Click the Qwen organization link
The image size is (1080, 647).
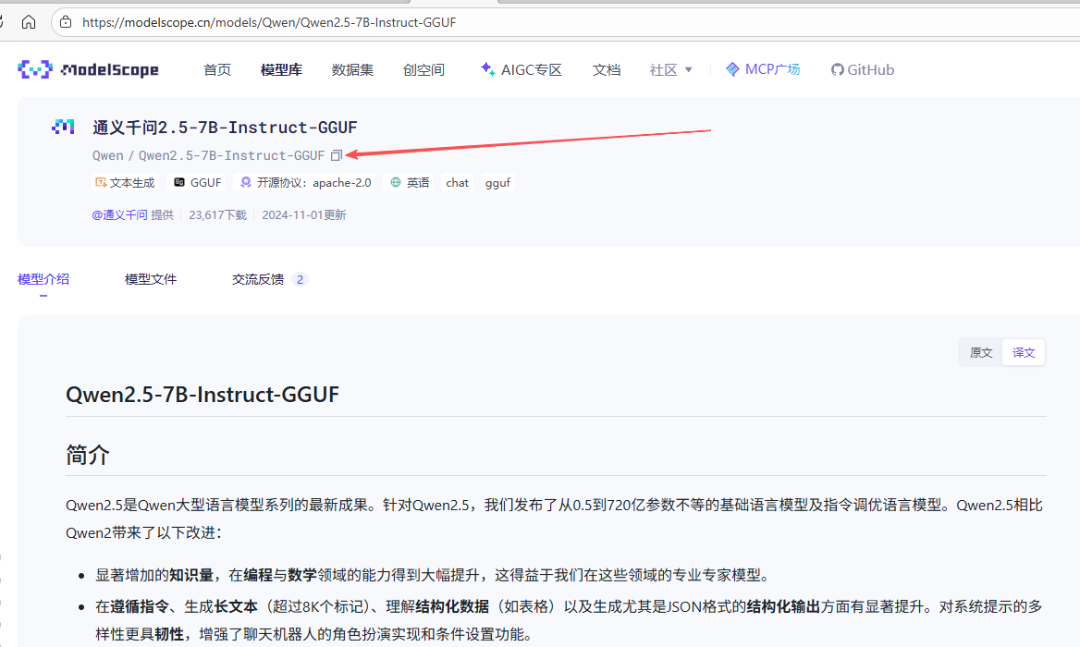(108, 155)
